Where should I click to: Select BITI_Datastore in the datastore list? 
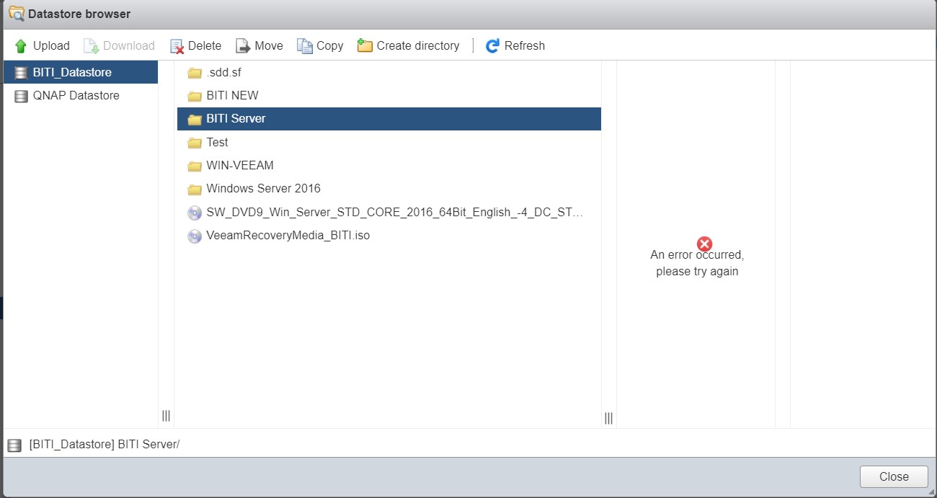click(81, 72)
